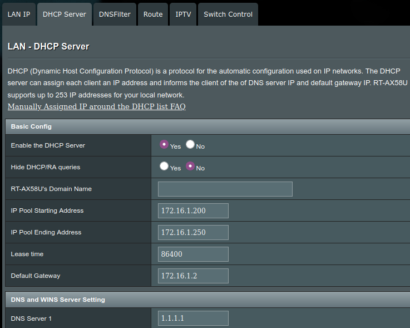Select No for Enable the DHCP Server

click(190, 144)
